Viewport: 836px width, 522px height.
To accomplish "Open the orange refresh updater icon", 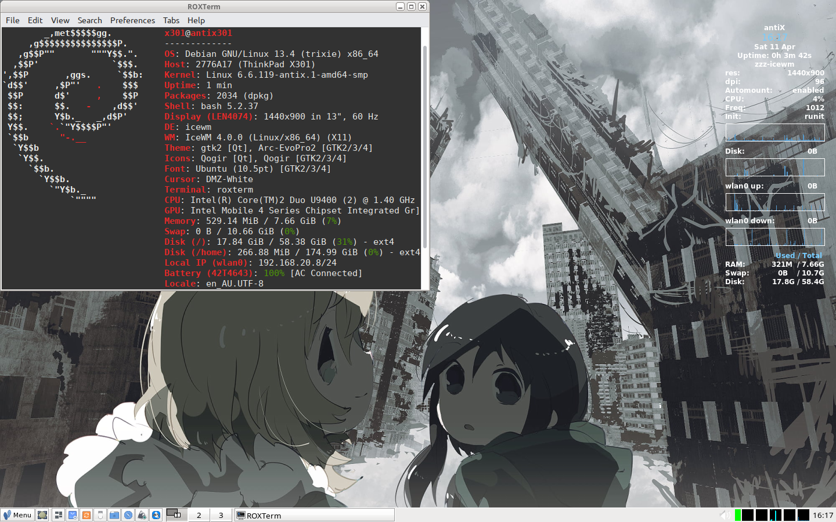I will coord(87,515).
